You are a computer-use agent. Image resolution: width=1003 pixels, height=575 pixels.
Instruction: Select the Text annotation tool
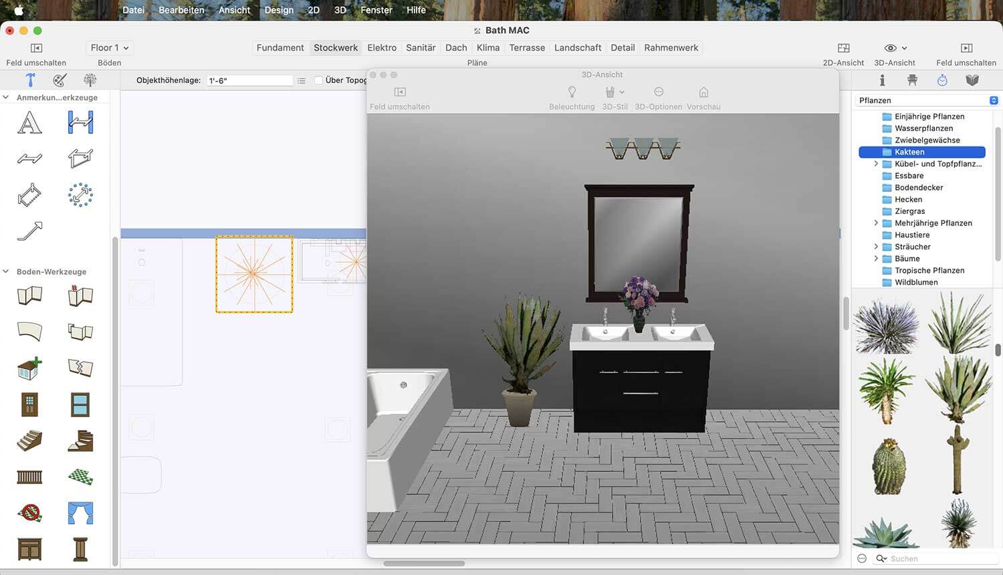(x=29, y=122)
